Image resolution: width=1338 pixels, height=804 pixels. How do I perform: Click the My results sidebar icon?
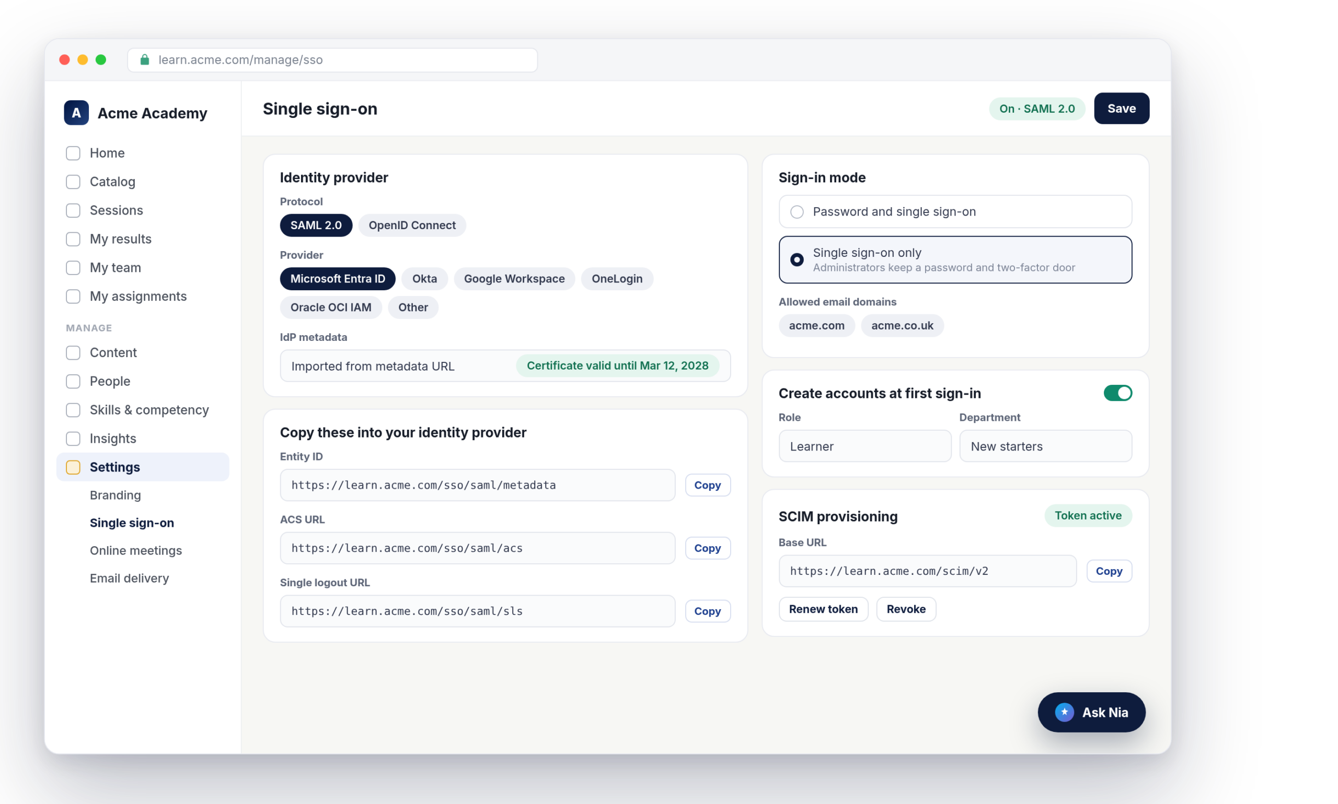coord(73,239)
